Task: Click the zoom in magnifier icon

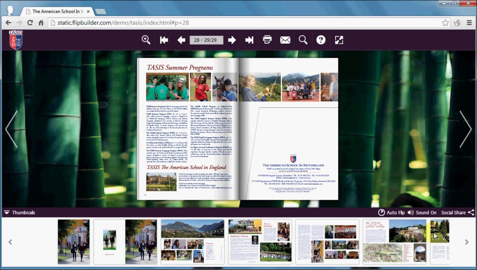Action: pyautogui.click(x=146, y=40)
